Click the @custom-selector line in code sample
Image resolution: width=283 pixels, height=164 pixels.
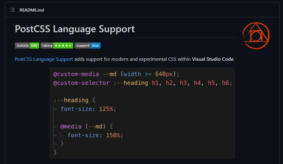[143, 83]
